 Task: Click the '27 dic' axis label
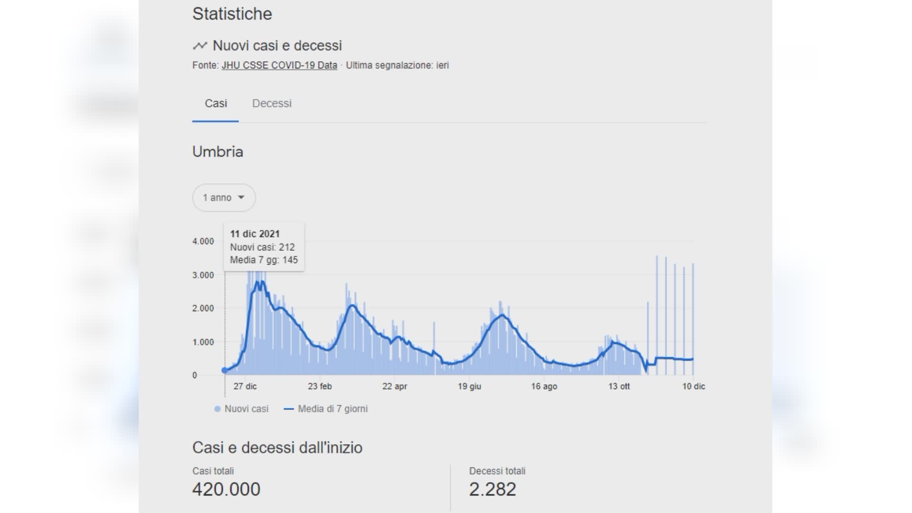click(245, 387)
